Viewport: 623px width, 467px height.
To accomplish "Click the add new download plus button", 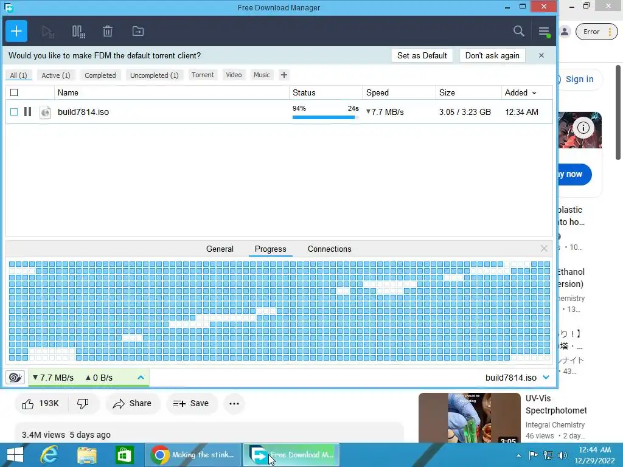I will (16, 31).
